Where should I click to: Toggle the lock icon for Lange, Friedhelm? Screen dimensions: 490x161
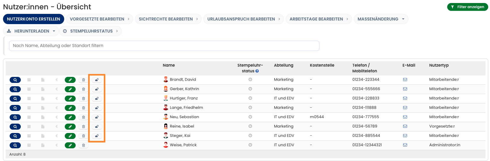97,108
